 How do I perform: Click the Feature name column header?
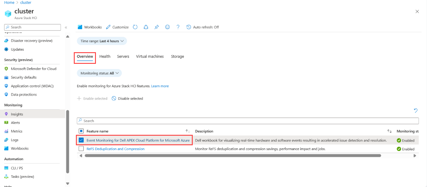point(97,131)
